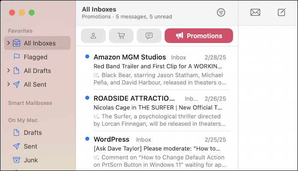
Task: Click the All Drafts document icon
Action: (x=16, y=71)
